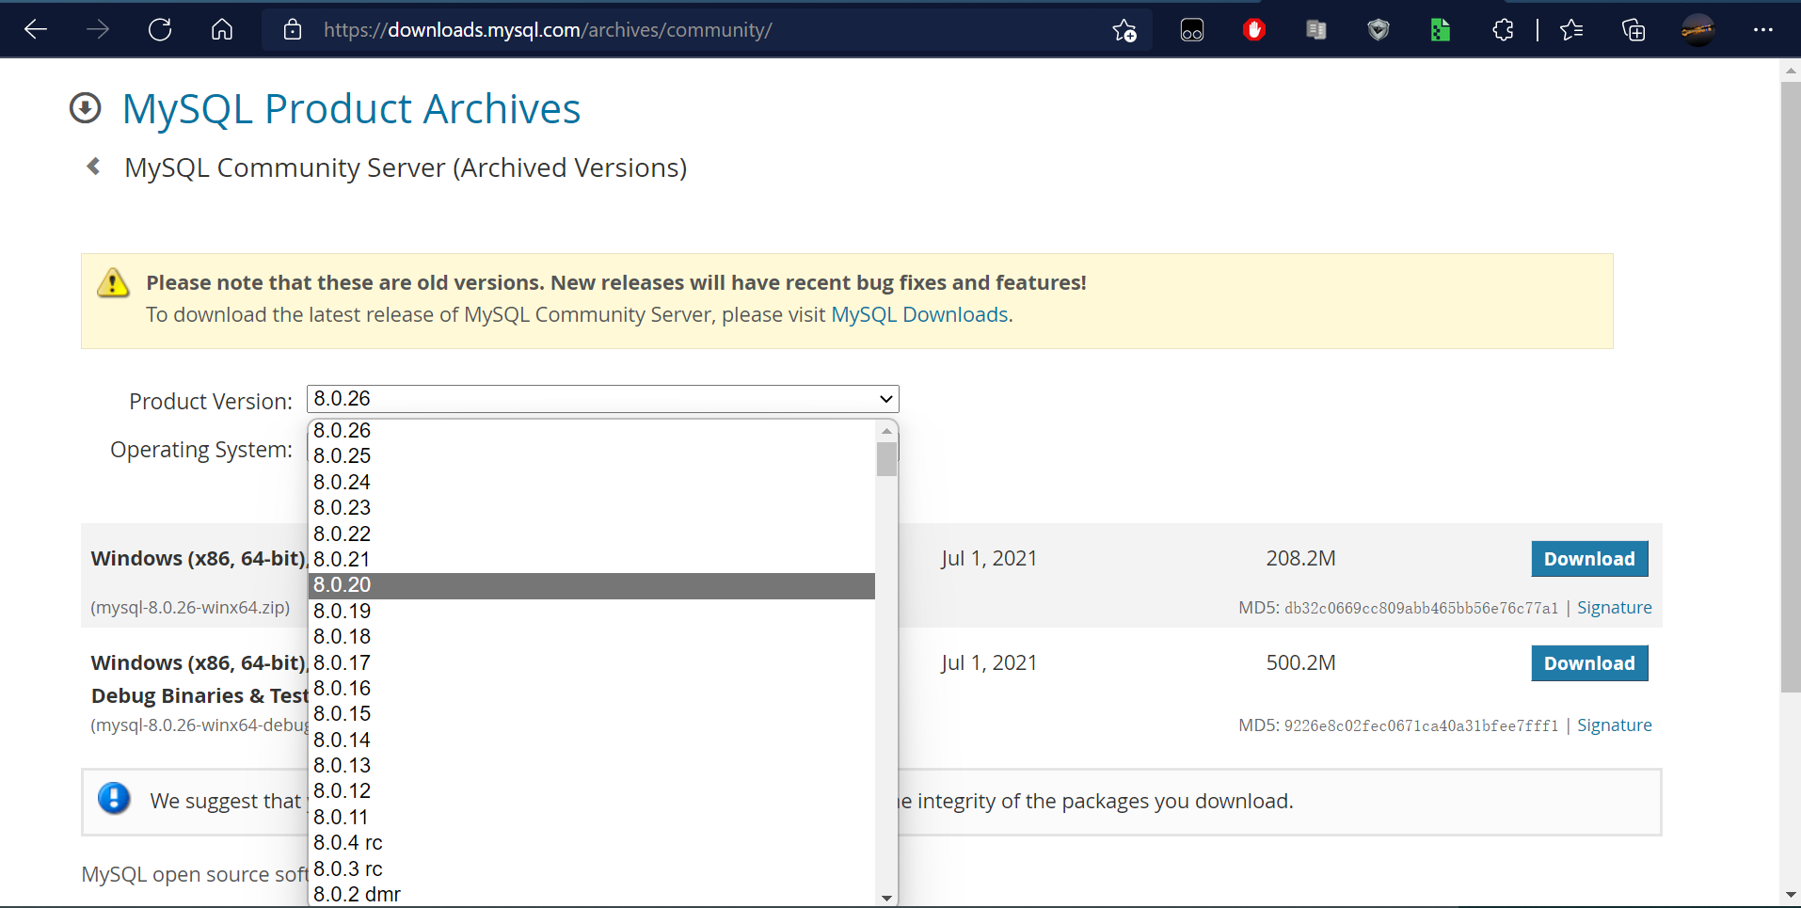Go back with the browser back arrow
Image resolution: width=1801 pixels, height=908 pixels.
[36, 30]
